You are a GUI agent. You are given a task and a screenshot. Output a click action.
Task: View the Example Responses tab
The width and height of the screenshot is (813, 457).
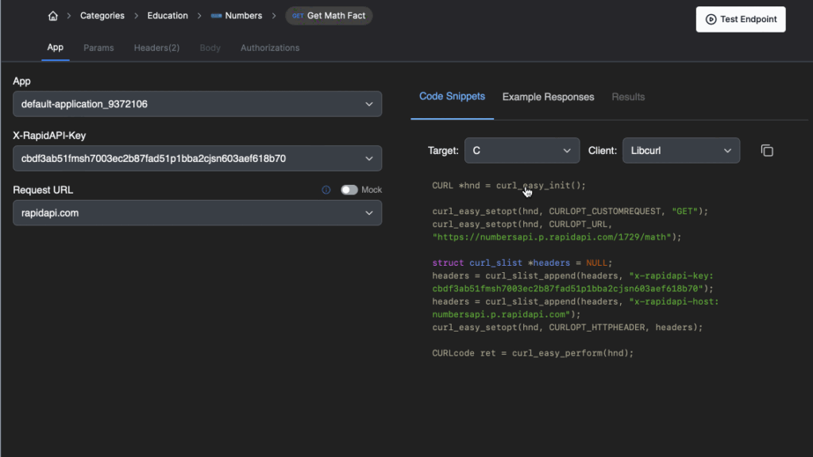coord(548,97)
